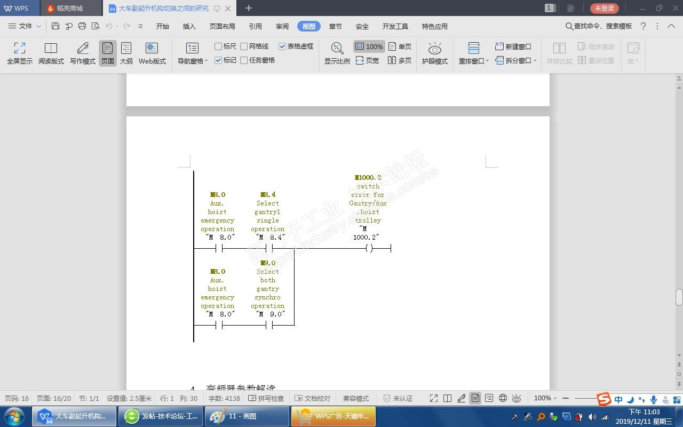Open the customize quick access toolbar dropdown
This screenshot has width=683, height=427.
(x=140, y=26)
